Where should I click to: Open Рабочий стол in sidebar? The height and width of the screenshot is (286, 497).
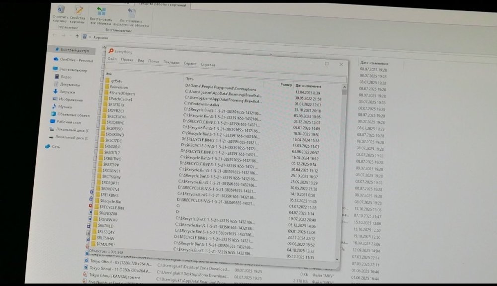pyautogui.click(x=66, y=122)
